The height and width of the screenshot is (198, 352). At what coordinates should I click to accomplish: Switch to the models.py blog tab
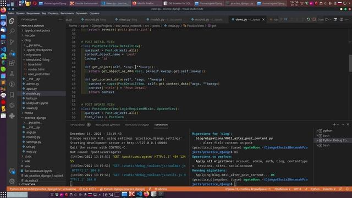(94, 20)
